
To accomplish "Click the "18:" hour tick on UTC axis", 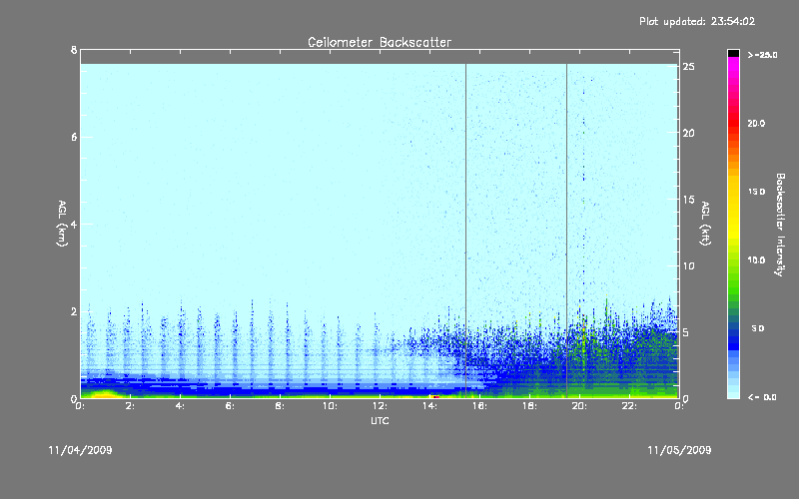I will click(x=529, y=406).
